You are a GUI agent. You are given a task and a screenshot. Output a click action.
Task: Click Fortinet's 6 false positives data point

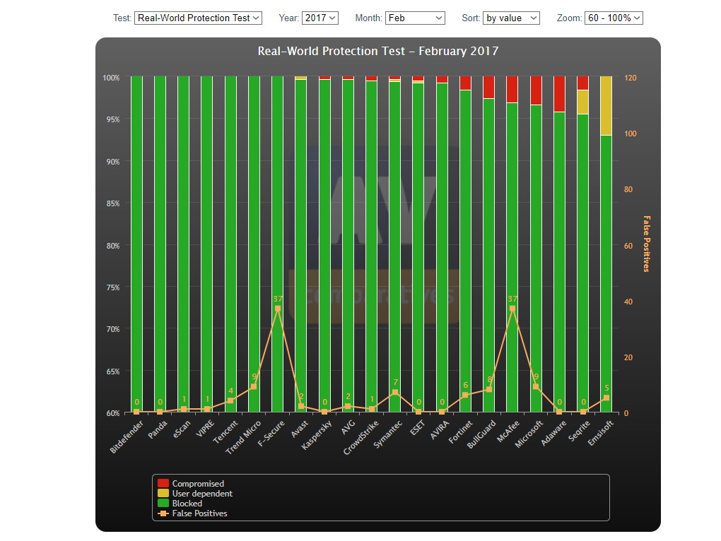[465, 395]
